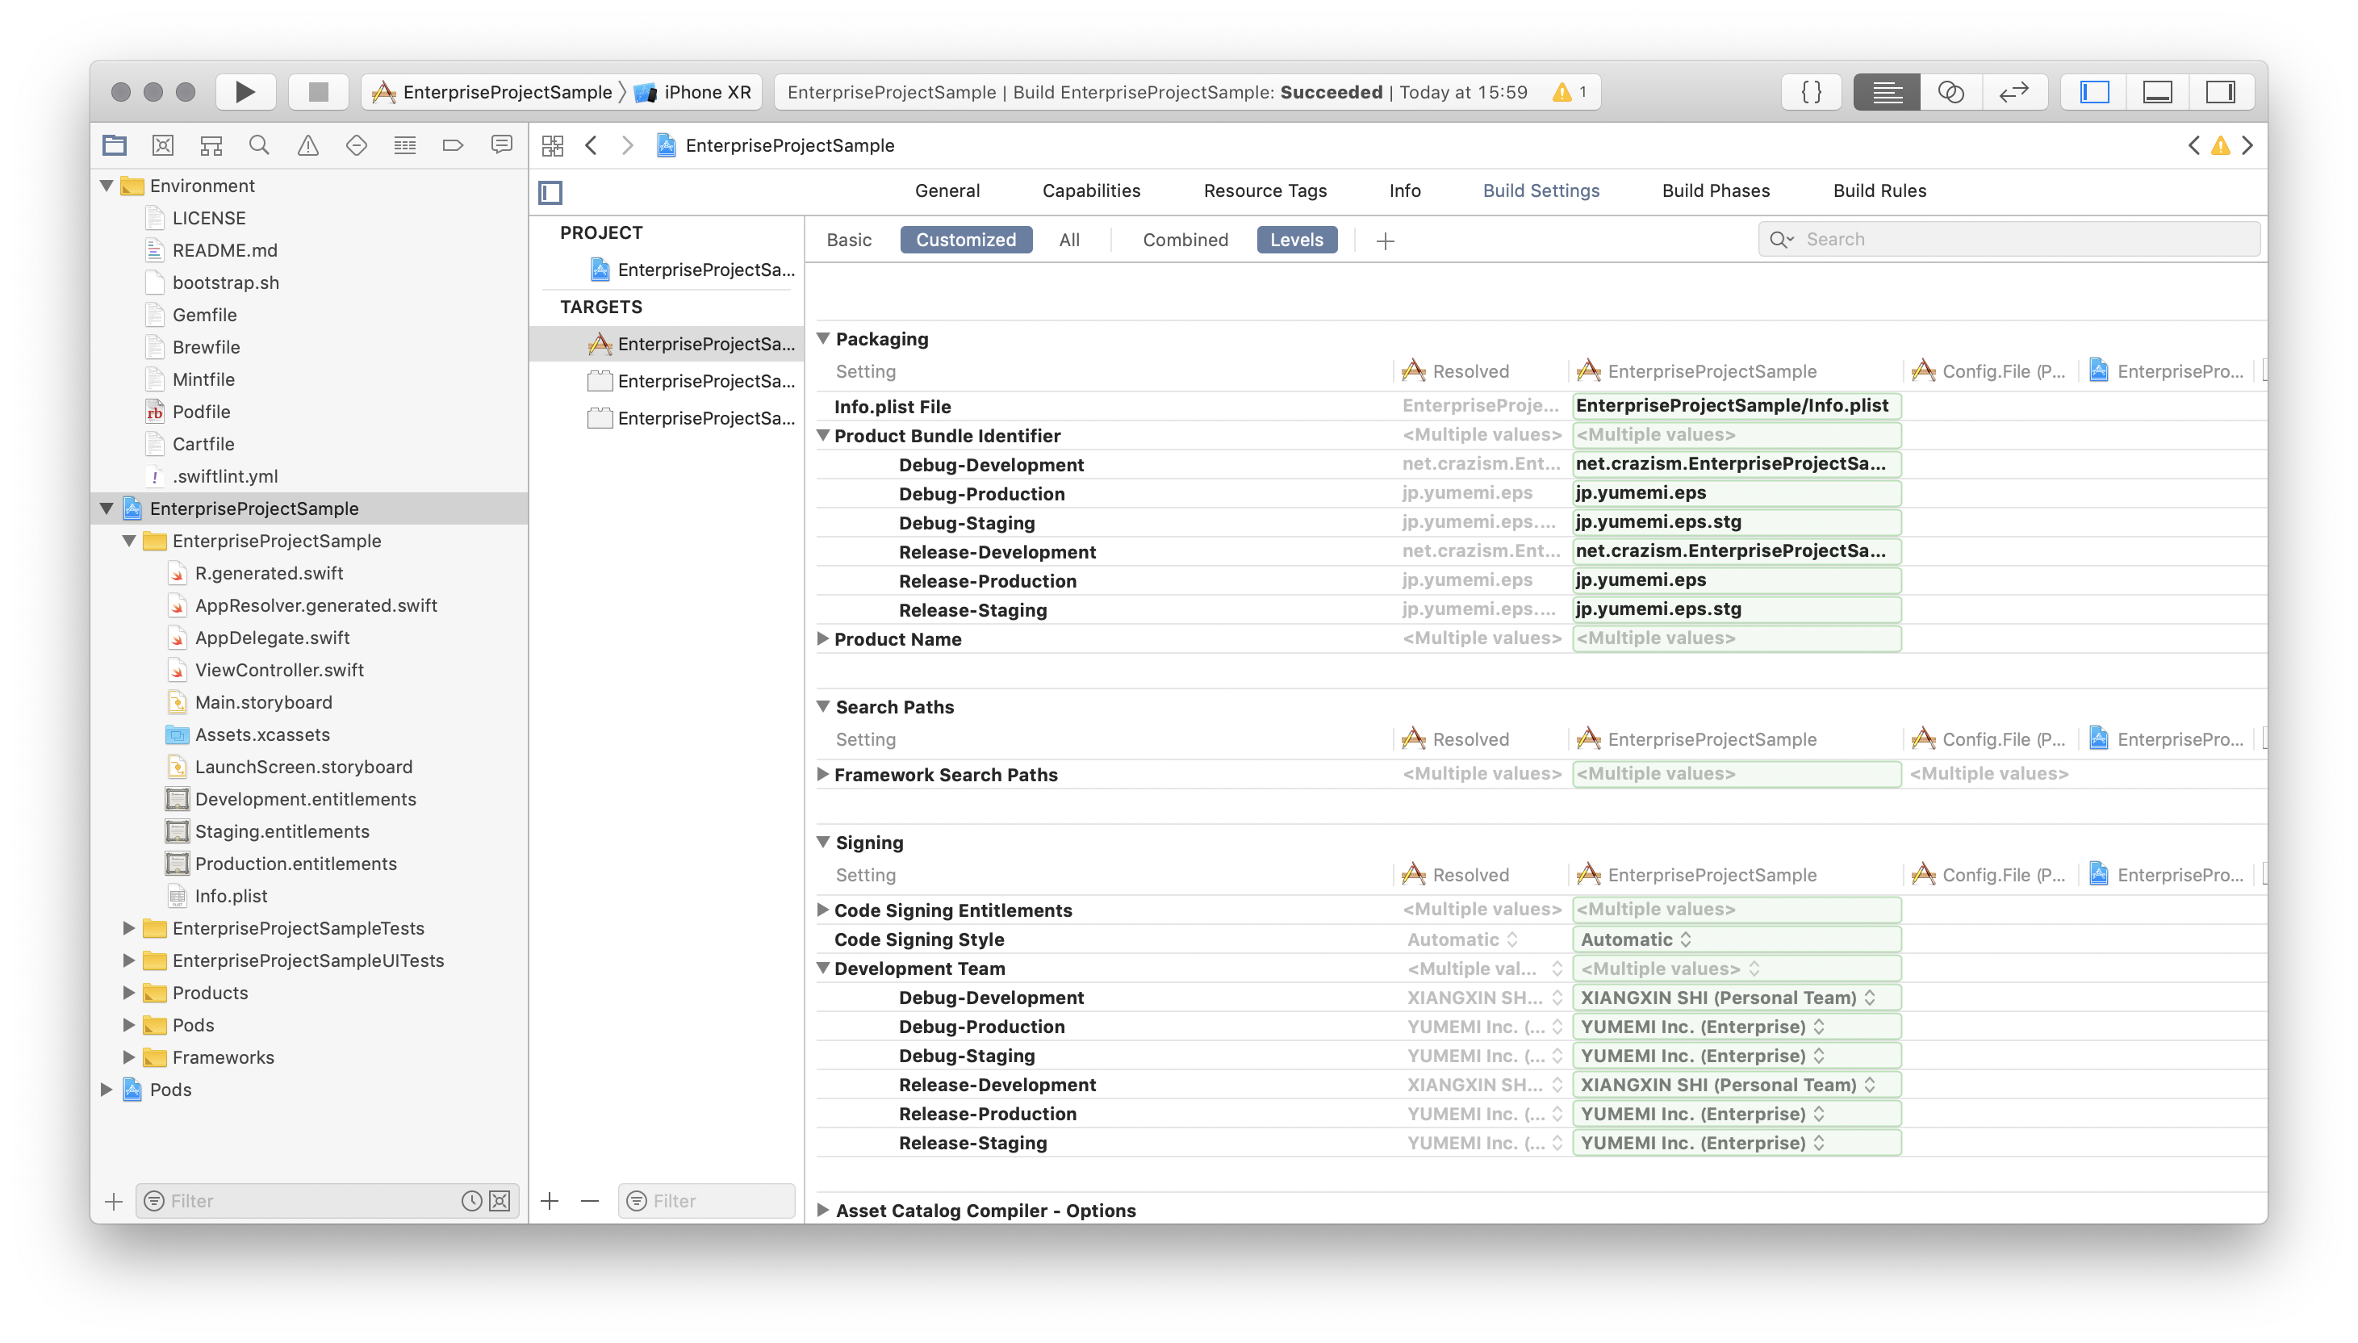Click the build settings Search field
The width and height of the screenshot is (2358, 1343).
(x=2009, y=240)
